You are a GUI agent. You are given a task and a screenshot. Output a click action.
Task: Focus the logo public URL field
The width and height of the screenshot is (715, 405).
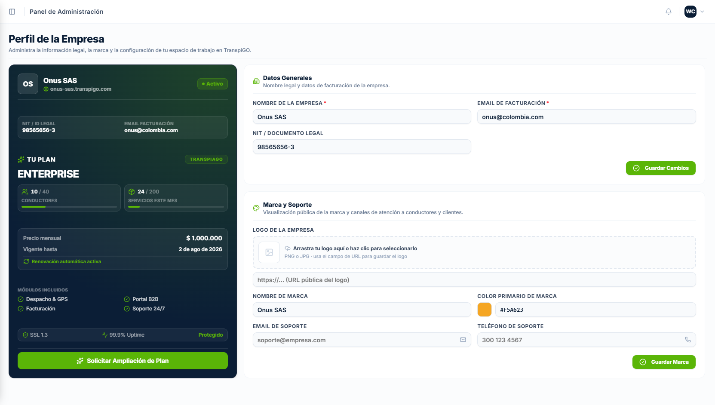(474, 280)
